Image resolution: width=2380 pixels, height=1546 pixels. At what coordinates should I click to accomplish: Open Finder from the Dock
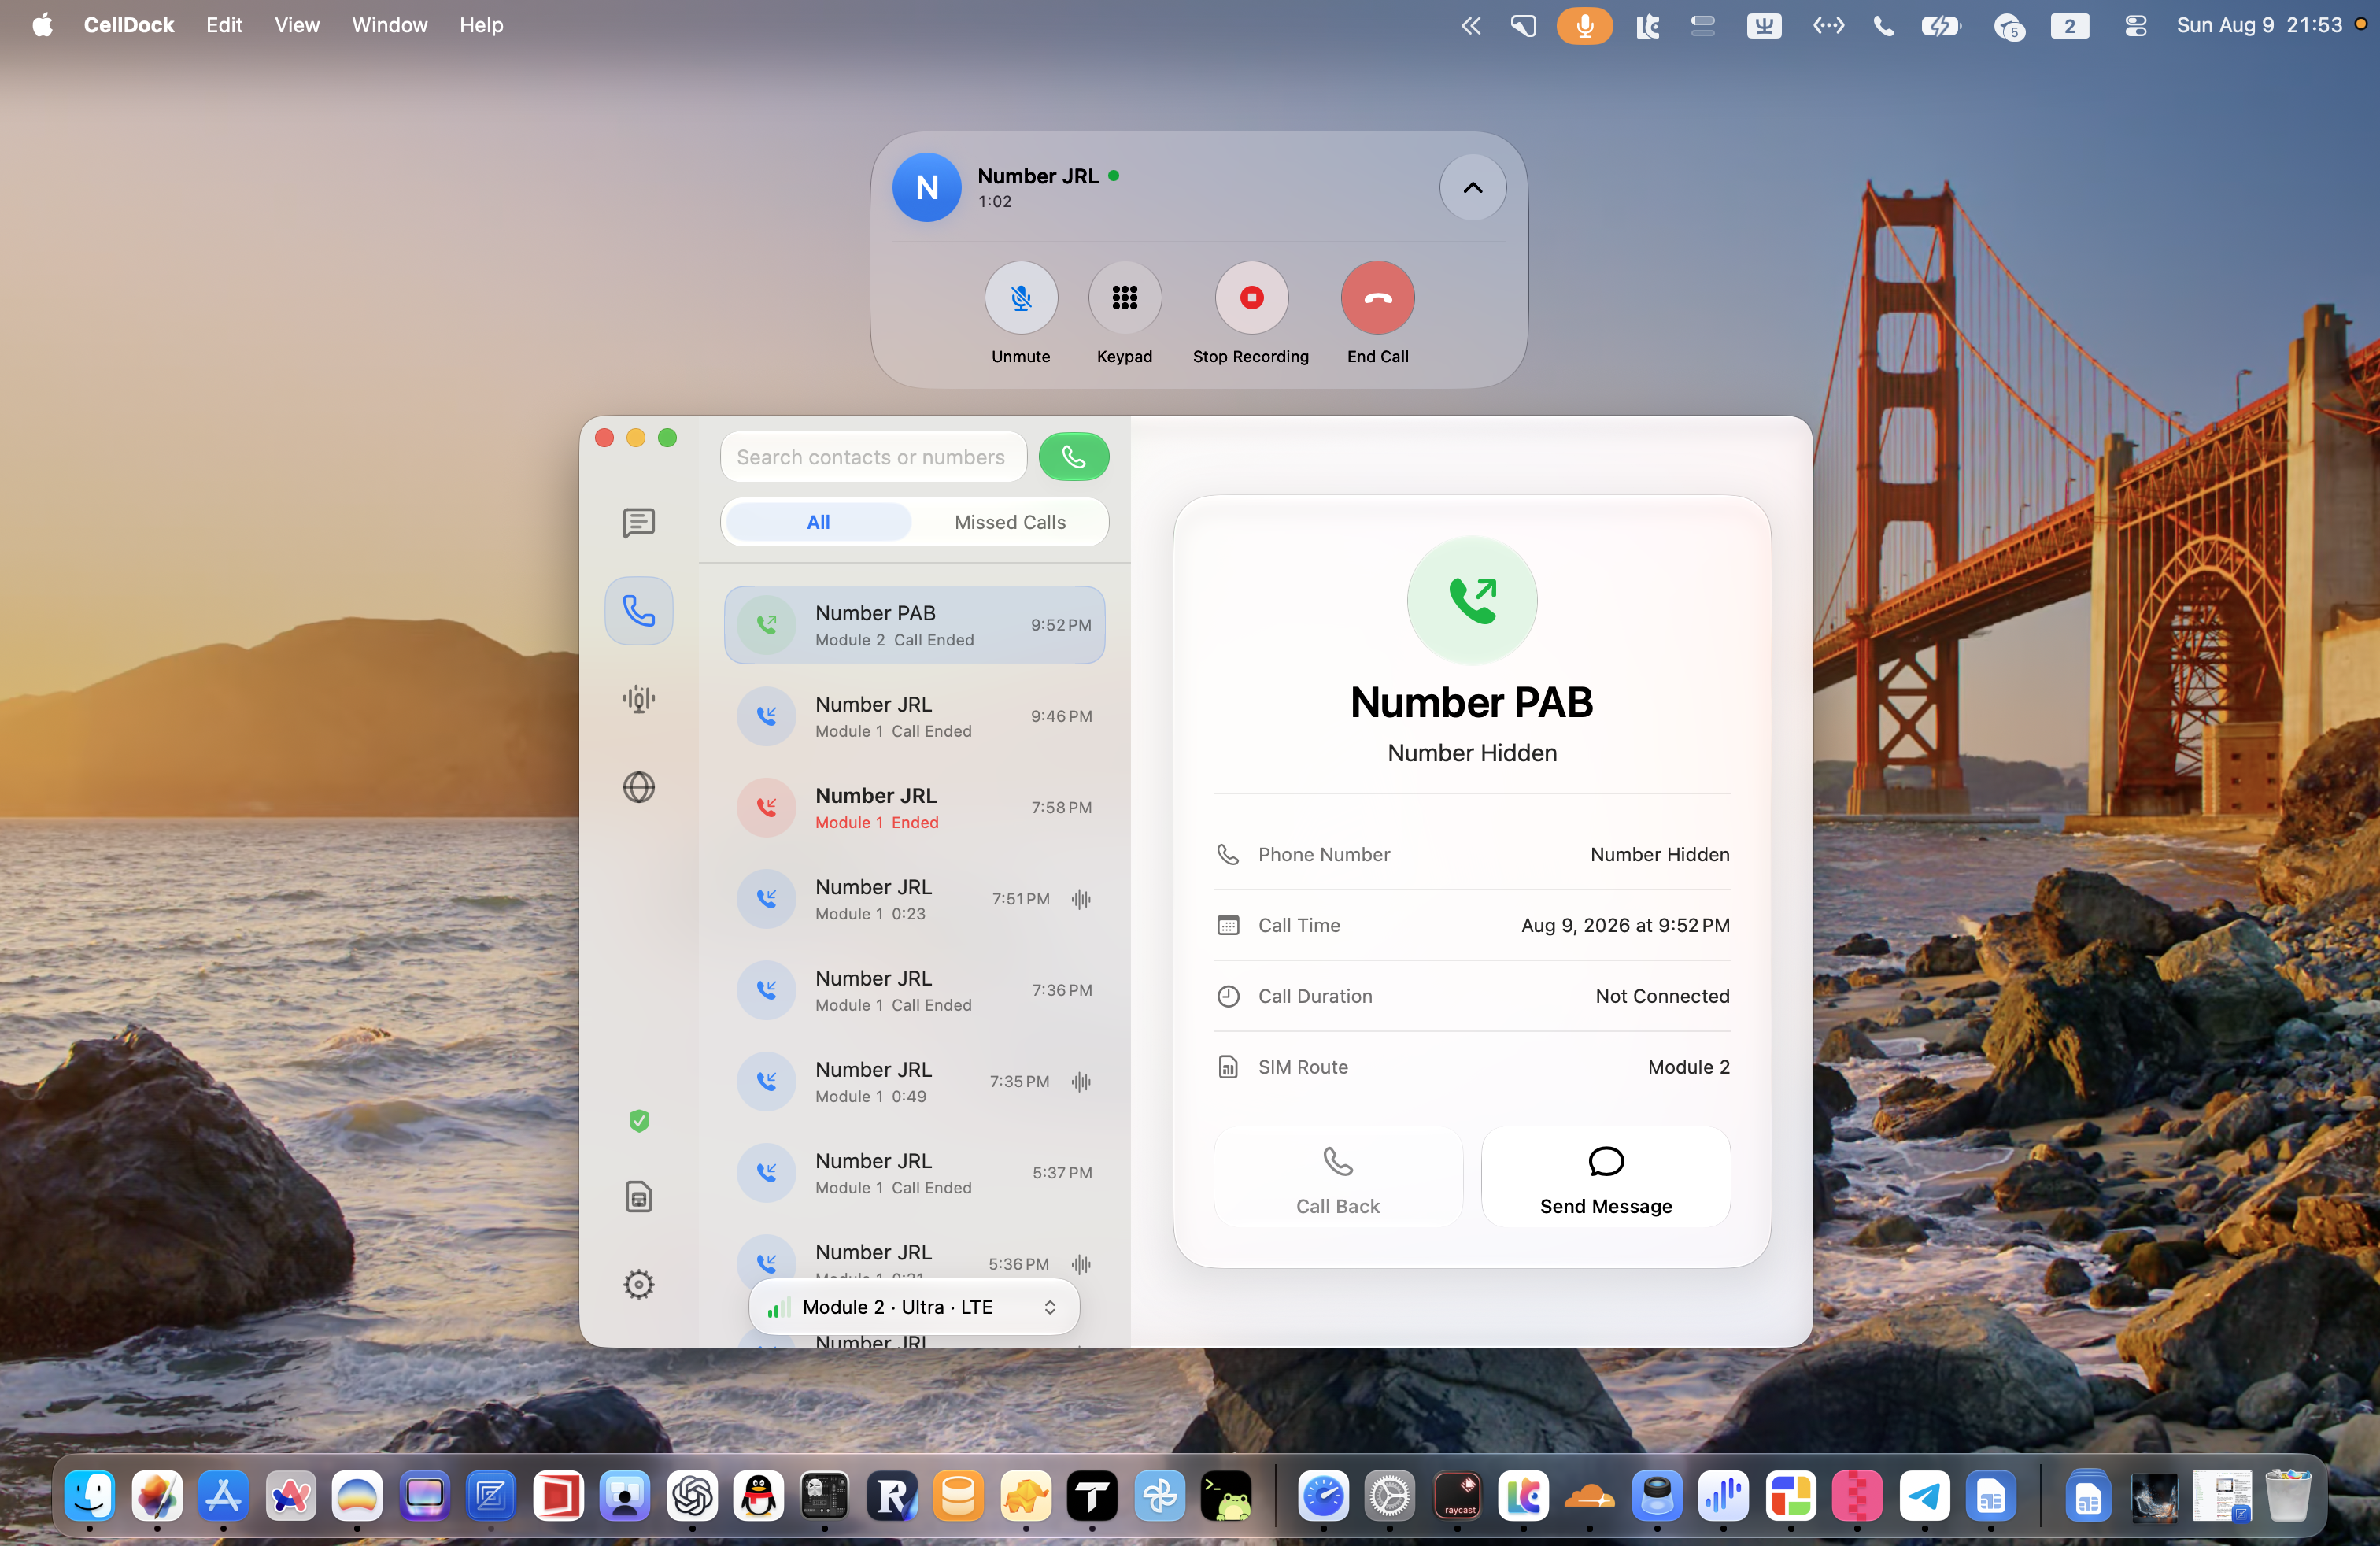tap(90, 1496)
